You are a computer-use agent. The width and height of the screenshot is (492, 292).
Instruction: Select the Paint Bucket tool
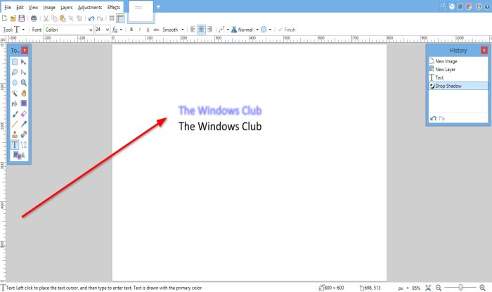(x=15, y=103)
